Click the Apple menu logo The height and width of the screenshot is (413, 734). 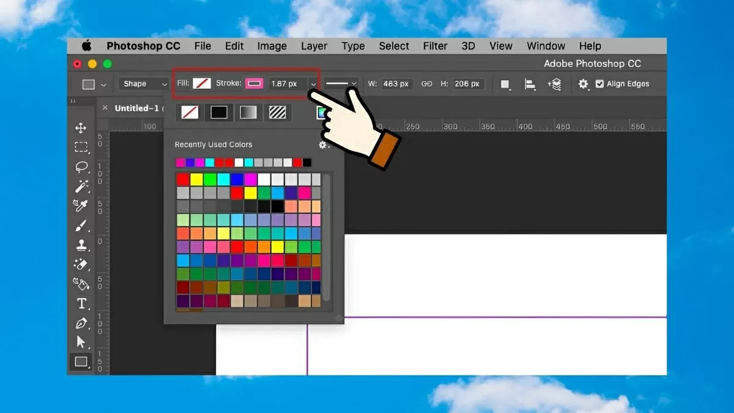point(86,46)
